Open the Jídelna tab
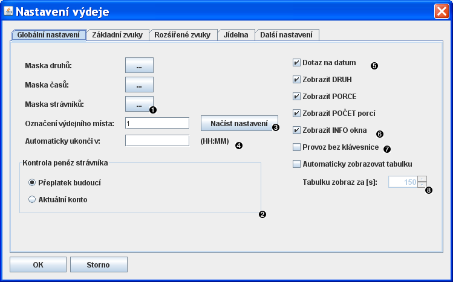This screenshot has width=453, height=282. (236, 35)
